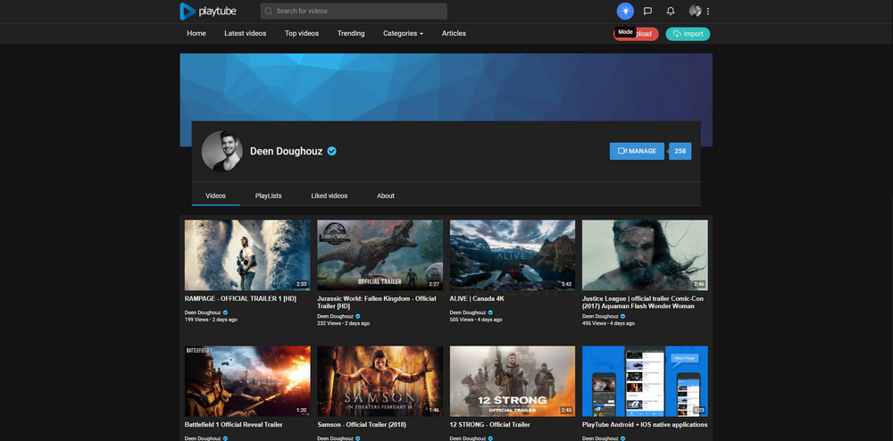Screen dimensions: 893x441
Task: Click Deen Doughouz author link under ALIVE
Action: (x=468, y=312)
